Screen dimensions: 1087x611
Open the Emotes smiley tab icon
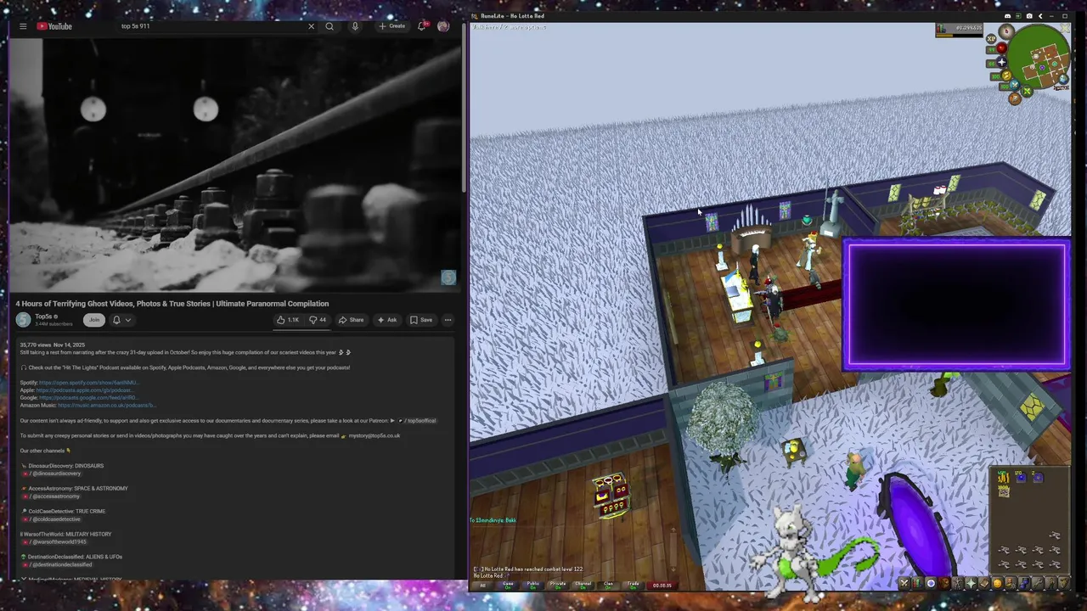click(997, 583)
